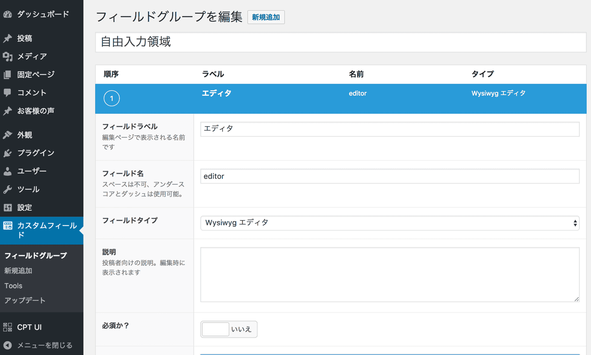Select the カスタムフィールド menu item
The image size is (591, 355).
(x=42, y=230)
